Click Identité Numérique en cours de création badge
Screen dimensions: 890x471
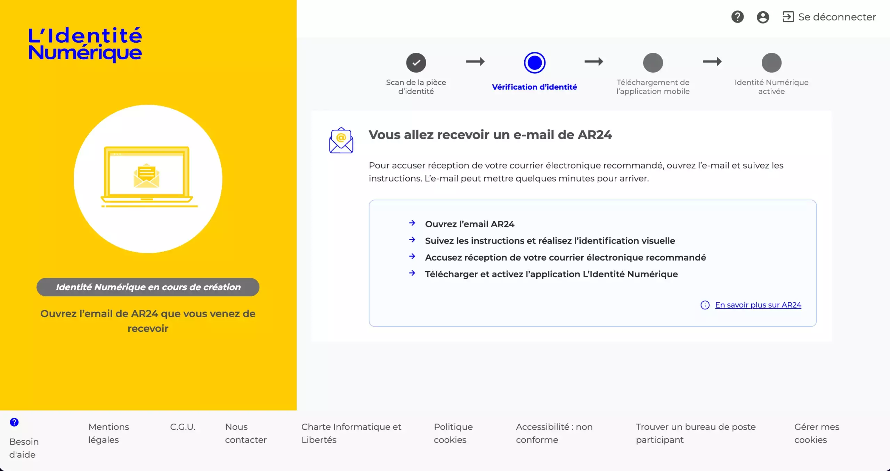click(x=148, y=287)
